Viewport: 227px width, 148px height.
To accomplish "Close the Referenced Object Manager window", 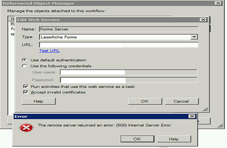I will pyautogui.click(x=218, y=3).
